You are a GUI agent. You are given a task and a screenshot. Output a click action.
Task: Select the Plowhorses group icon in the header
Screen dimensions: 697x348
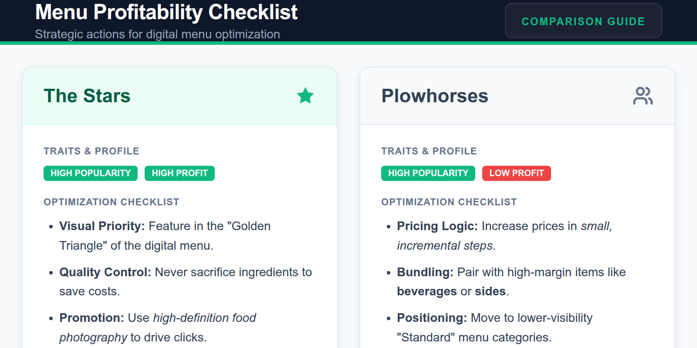[643, 96]
